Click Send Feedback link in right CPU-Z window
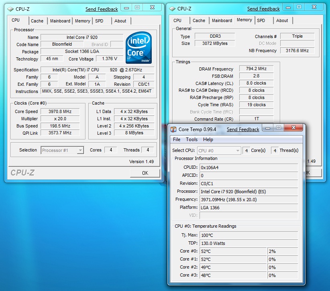The width and height of the screenshot is (330, 291). 263,9
